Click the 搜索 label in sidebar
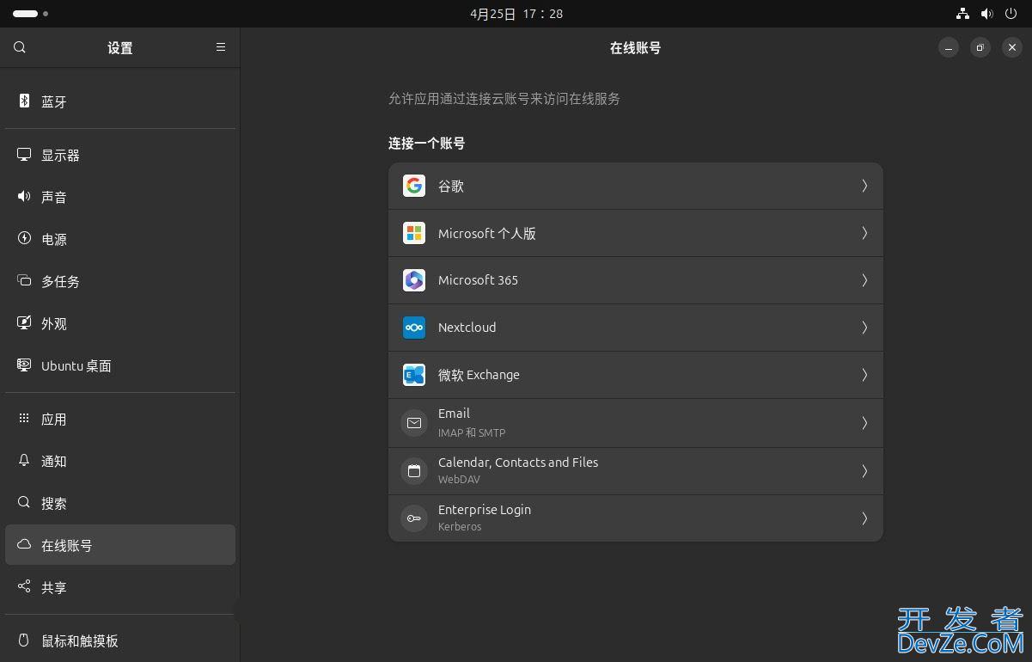The width and height of the screenshot is (1032, 662). (x=54, y=504)
